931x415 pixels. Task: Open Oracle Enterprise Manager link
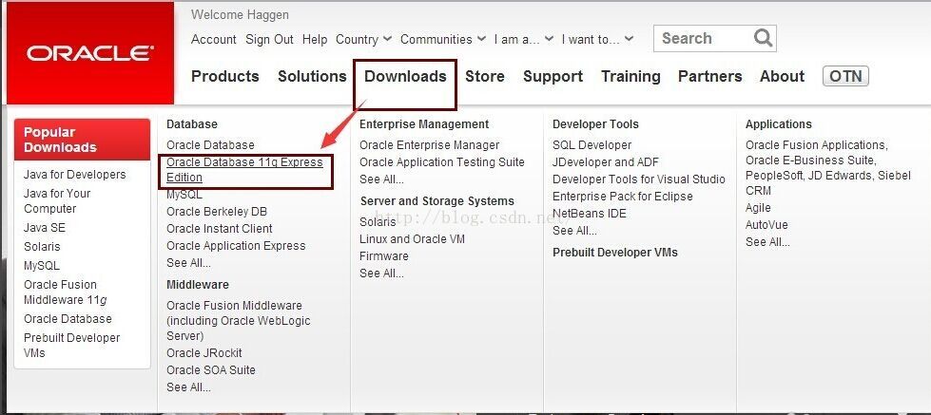(x=429, y=144)
